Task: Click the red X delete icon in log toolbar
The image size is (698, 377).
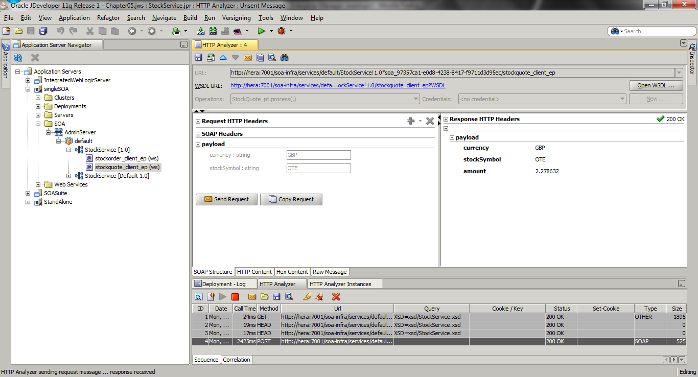Action: coord(336,296)
